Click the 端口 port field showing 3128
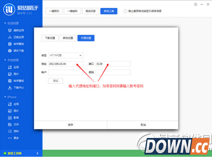 113,64
